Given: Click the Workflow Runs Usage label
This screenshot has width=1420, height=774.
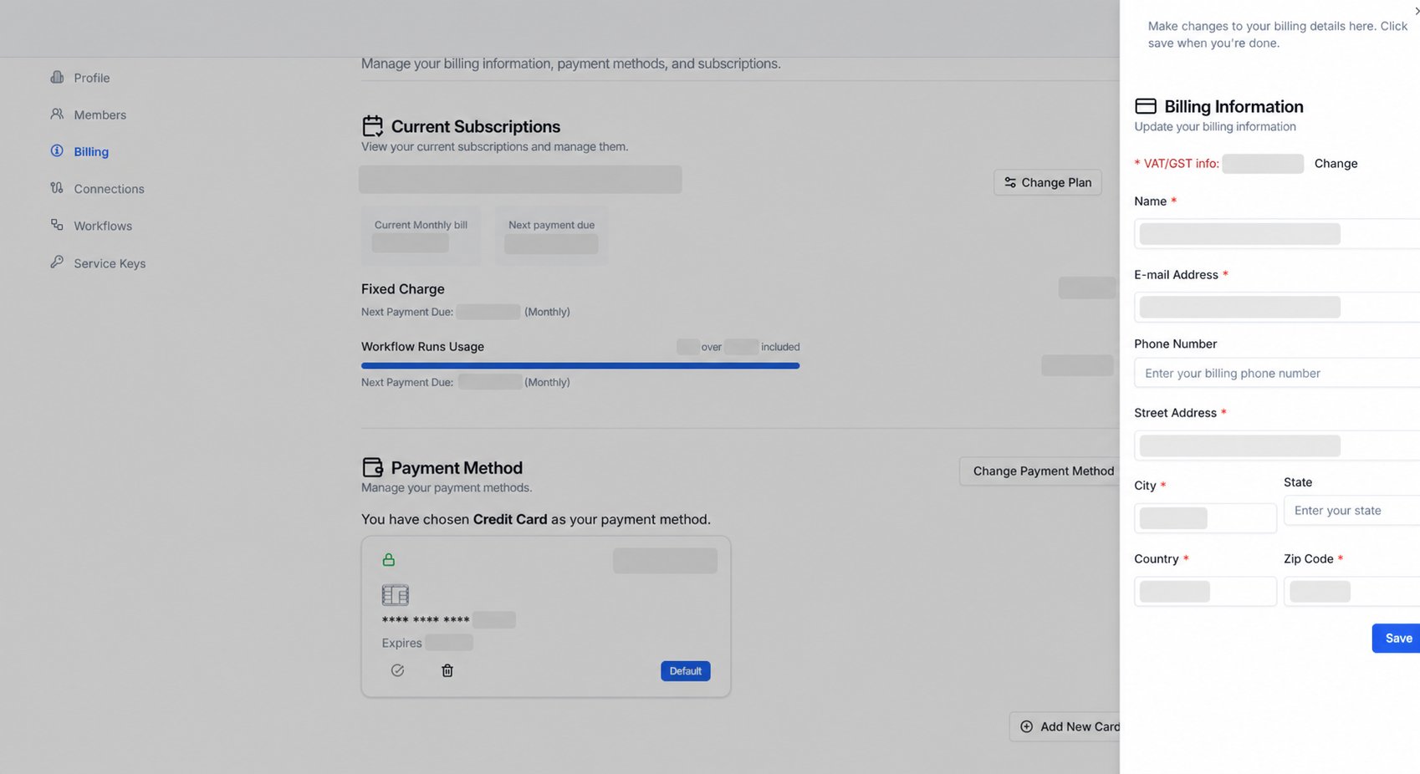Looking at the screenshot, I should click(422, 347).
